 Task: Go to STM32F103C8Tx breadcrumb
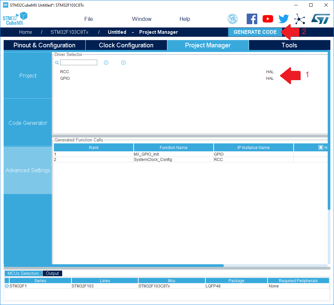69,32
